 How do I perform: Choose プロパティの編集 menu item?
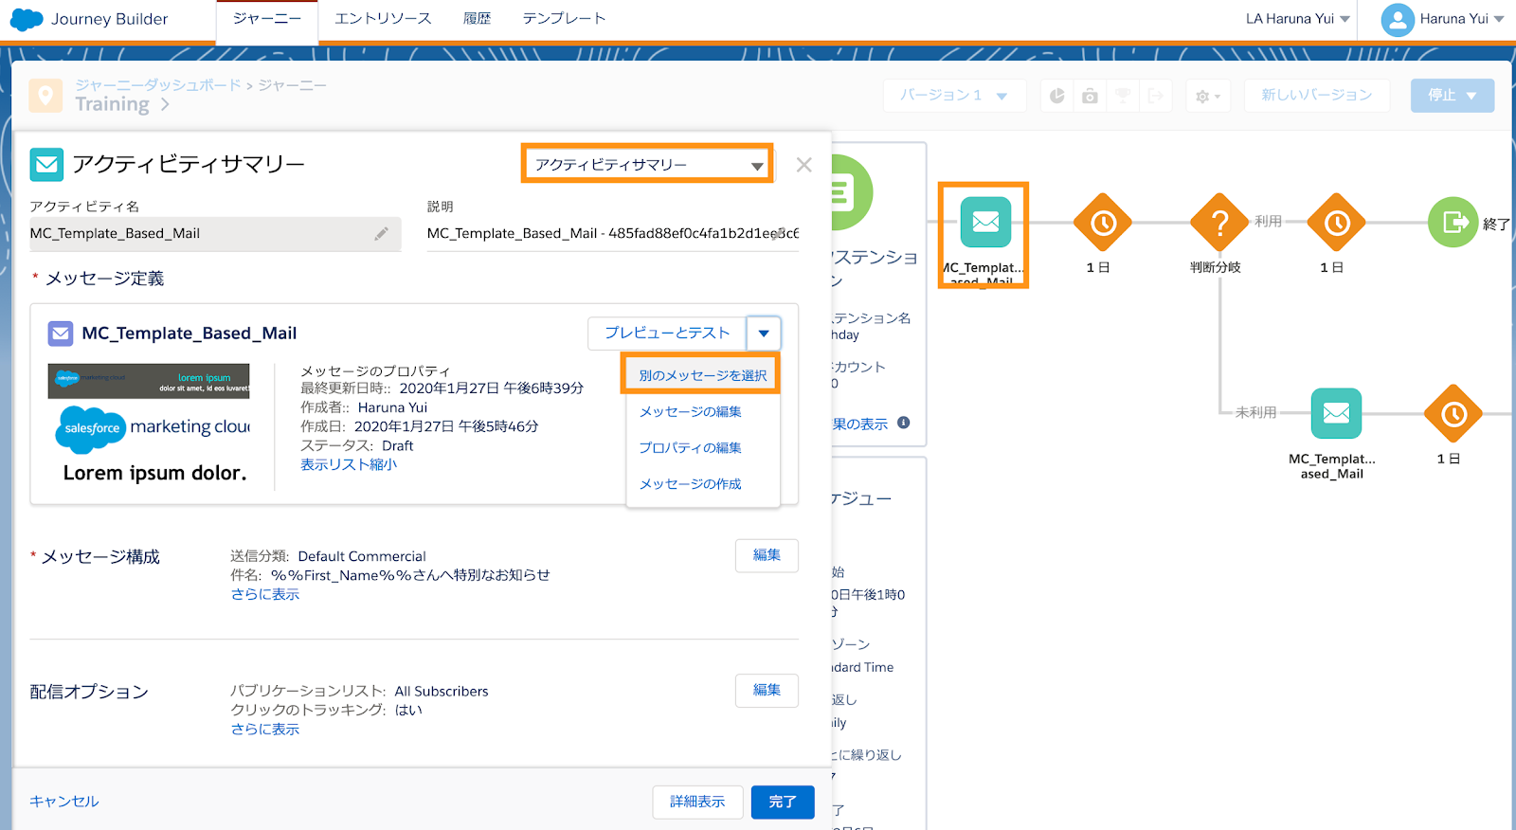[x=690, y=447]
